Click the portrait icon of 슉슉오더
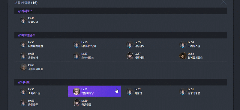Screen dimensions: 240x110 24,20
